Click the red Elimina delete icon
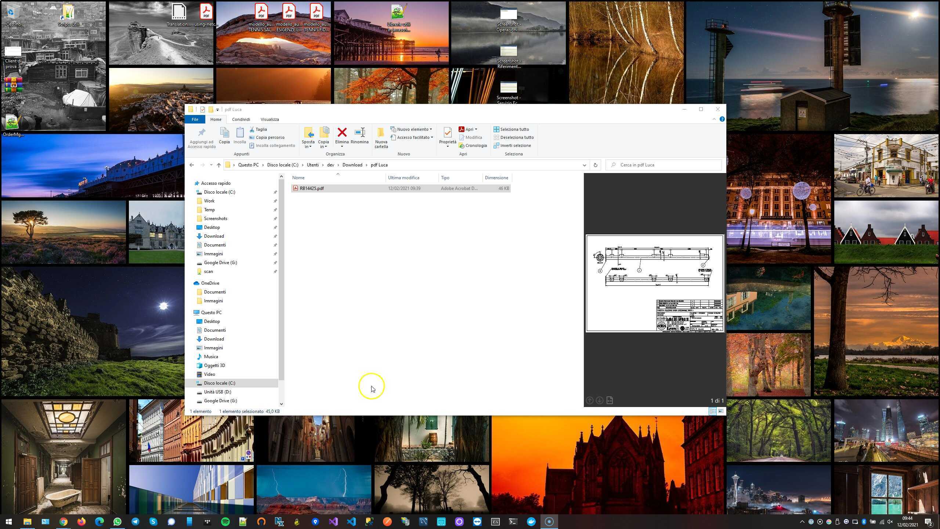Viewport: 940px width, 529px height. pyautogui.click(x=342, y=133)
